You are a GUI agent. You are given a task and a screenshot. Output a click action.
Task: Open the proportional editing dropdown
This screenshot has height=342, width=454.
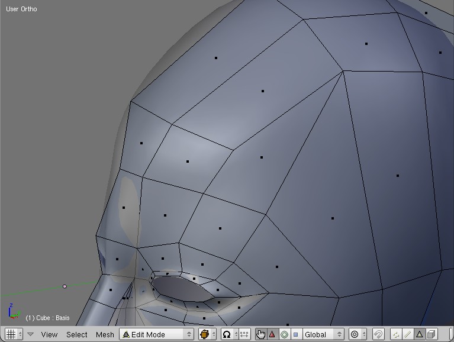pyautogui.click(x=358, y=334)
